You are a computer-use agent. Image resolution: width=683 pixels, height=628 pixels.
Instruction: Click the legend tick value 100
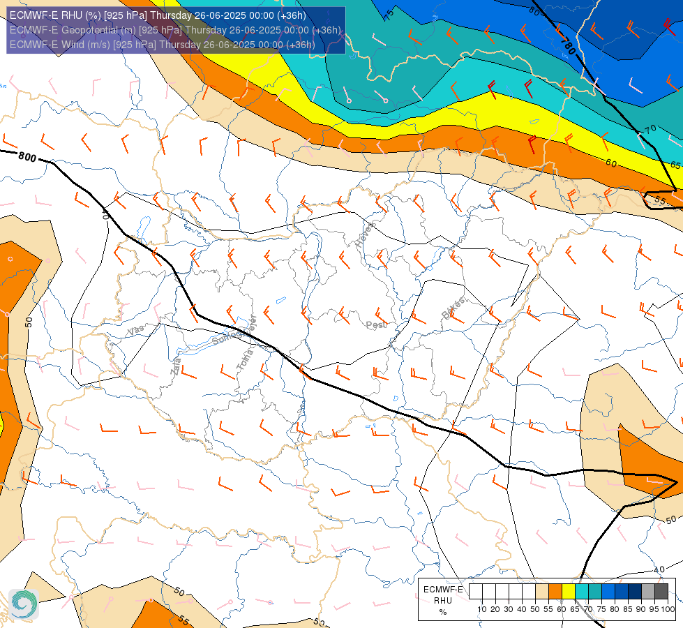tap(668, 609)
